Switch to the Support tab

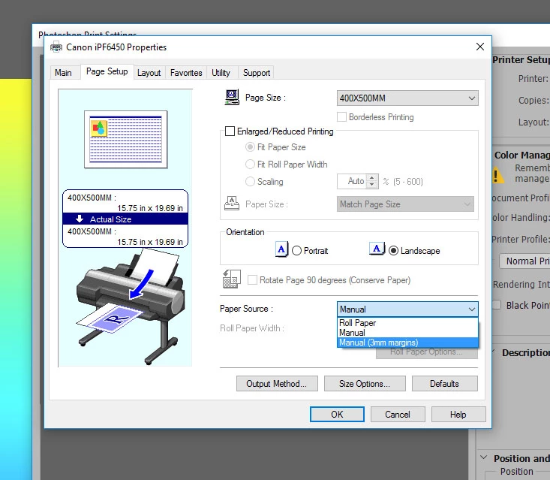(x=257, y=73)
